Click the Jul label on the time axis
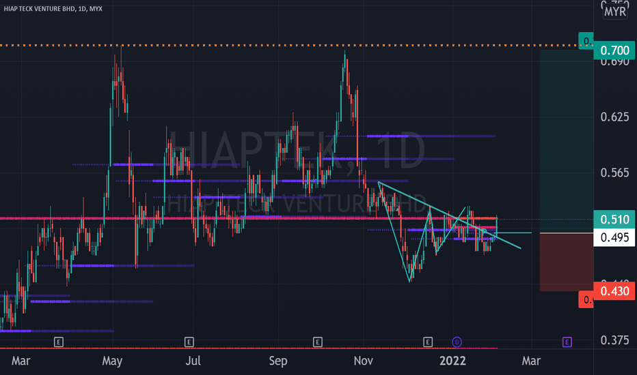Viewport: 637px width, 375px height. click(193, 361)
